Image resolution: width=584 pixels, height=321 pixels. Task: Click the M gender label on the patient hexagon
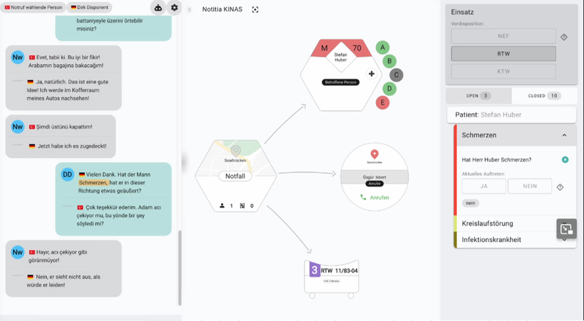pos(324,48)
